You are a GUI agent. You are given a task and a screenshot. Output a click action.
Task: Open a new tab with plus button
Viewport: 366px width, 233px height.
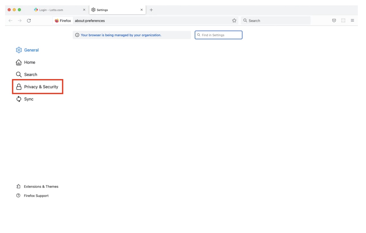151,10
